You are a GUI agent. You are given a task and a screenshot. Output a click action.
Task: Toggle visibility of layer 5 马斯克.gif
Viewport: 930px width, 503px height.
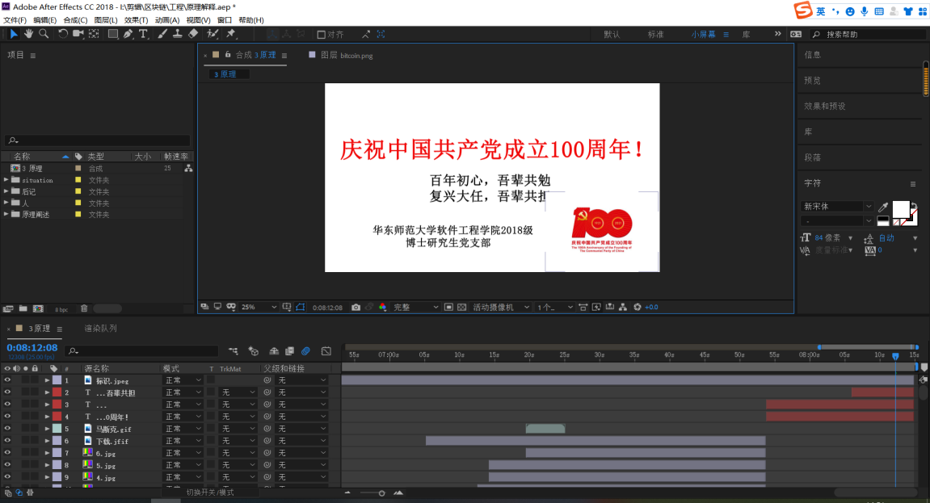tap(7, 429)
